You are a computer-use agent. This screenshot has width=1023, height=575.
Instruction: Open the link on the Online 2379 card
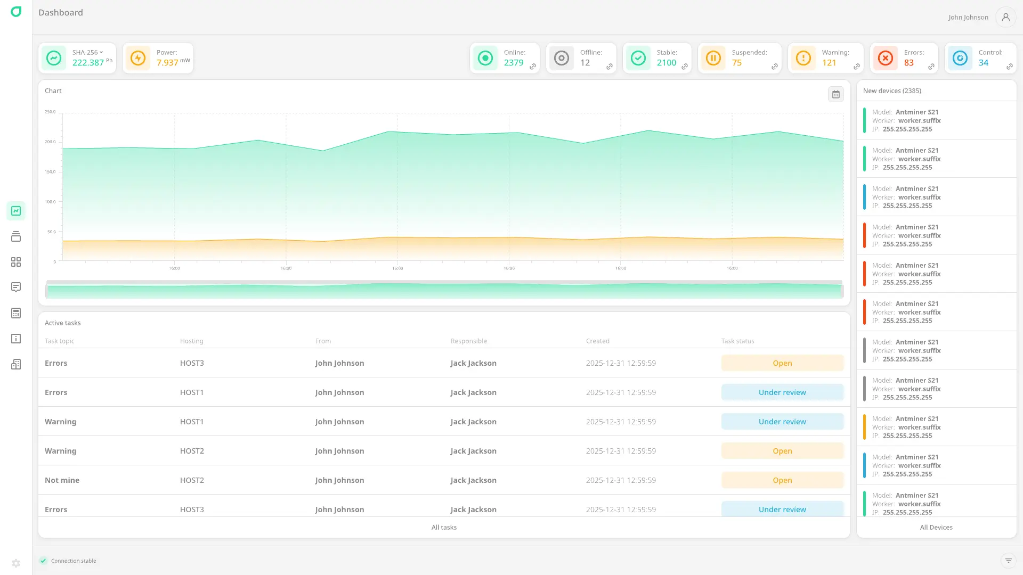[533, 67]
